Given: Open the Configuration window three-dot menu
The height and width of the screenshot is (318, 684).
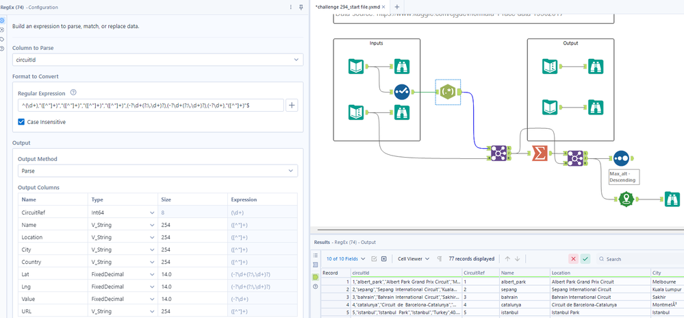Looking at the screenshot, I should (x=291, y=8).
